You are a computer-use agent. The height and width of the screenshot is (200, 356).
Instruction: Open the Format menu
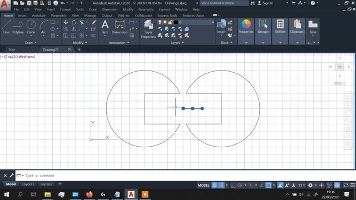click(x=65, y=9)
